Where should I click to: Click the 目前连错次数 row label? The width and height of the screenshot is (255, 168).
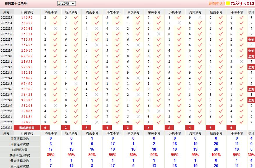(x=20, y=139)
